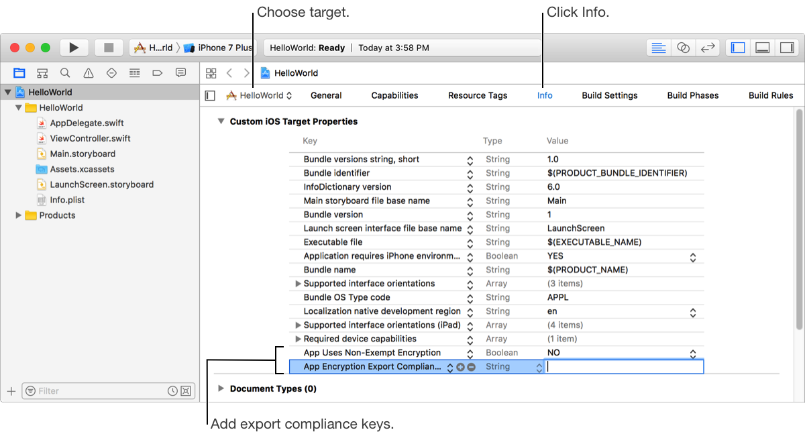Change the App Uses Non-Exempt Encryption value popup
The height and width of the screenshot is (436, 805).
(693, 353)
